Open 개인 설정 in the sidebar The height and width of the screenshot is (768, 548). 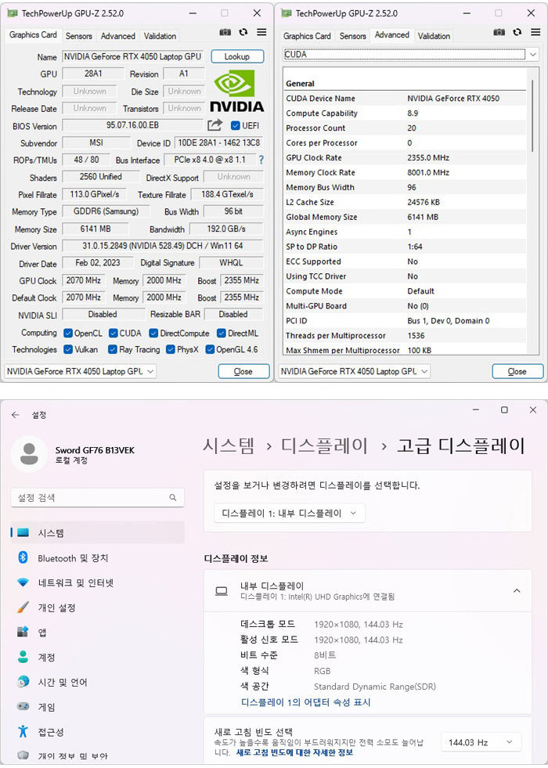click(x=97, y=608)
